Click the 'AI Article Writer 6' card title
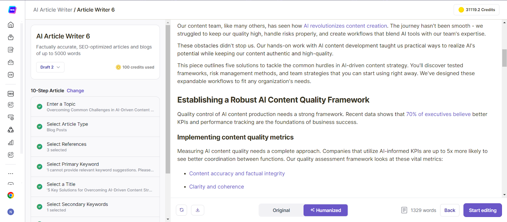Screen dimensions: 507x222 [63, 36]
